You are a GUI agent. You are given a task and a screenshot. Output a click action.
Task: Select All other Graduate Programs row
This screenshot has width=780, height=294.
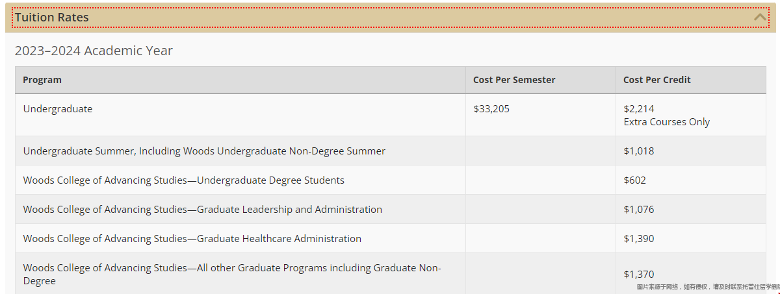[391, 274]
